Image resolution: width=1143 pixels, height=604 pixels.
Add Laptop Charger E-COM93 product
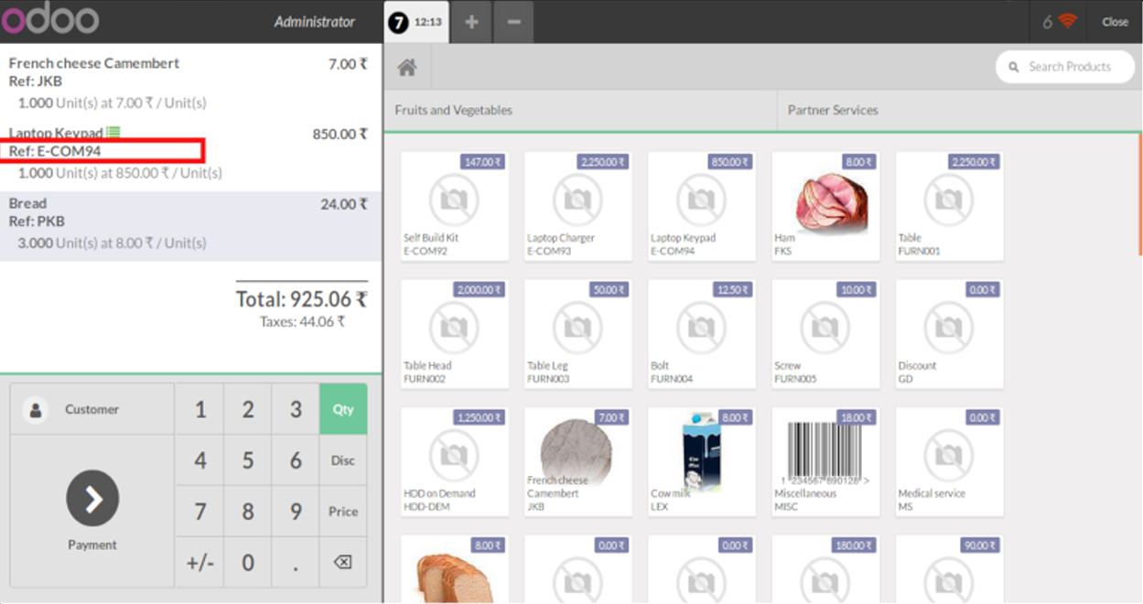pos(578,206)
